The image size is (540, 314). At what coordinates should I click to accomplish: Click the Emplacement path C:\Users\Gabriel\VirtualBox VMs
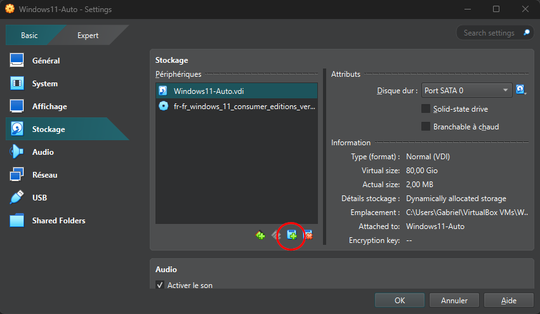[x=467, y=213]
